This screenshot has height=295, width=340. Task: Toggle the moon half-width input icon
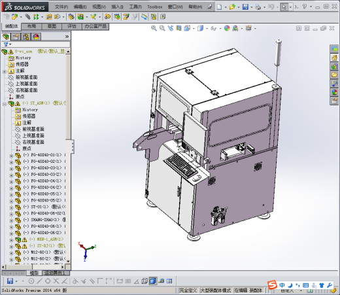pos(290,285)
